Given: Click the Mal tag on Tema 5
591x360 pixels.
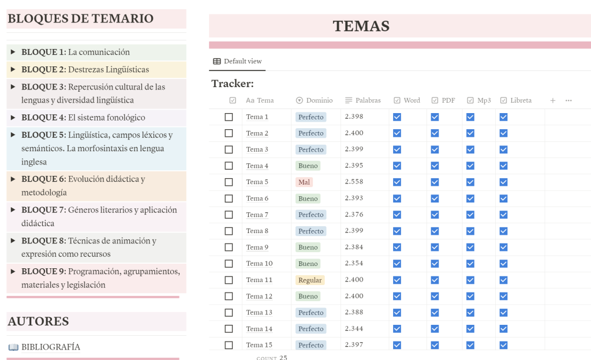Looking at the screenshot, I should pyautogui.click(x=304, y=182).
